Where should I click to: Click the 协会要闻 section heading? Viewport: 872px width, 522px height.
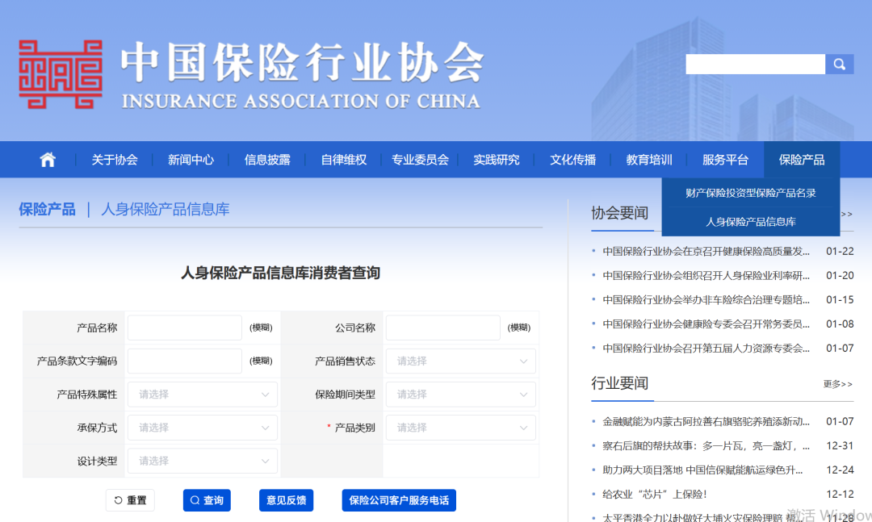(x=619, y=214)
